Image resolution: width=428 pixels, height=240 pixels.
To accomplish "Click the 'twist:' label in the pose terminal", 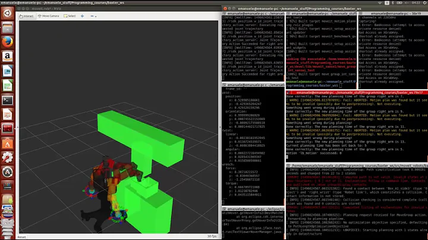I will pos(228,130).
